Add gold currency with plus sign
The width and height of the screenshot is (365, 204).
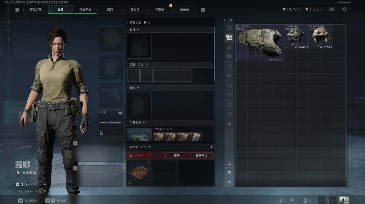321,9
